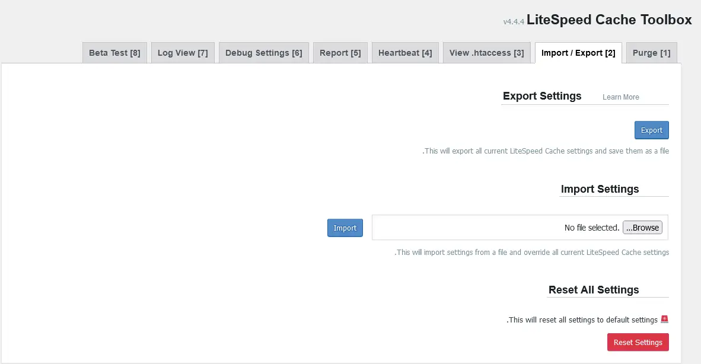Switch to the Beta Test [8] tab

(x=114, y=53)
